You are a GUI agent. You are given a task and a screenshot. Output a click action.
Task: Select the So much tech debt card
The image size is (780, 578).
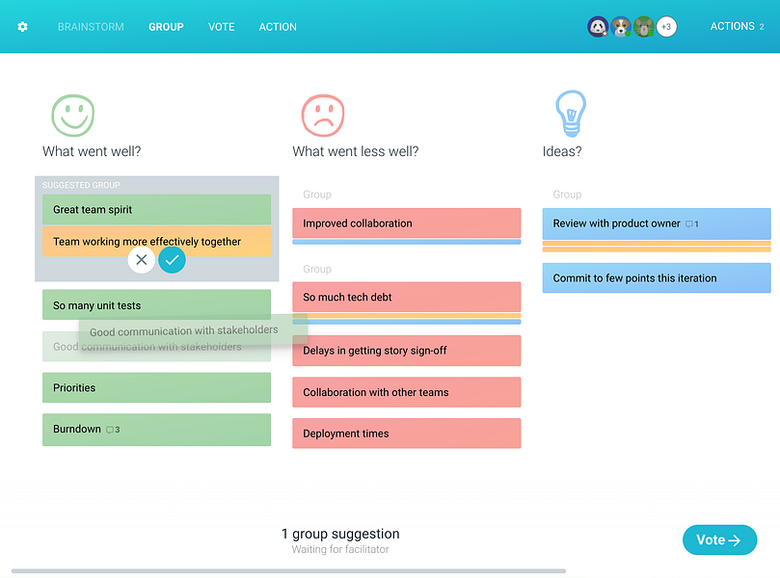point(407,297)
